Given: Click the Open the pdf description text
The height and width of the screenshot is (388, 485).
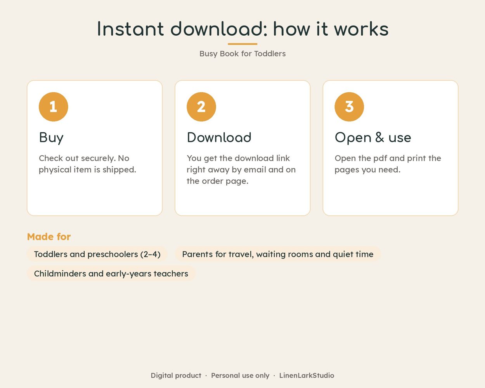Looking at the screenshot, I should pos(388,164).
